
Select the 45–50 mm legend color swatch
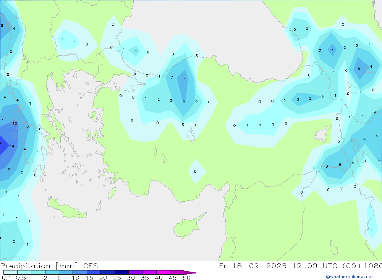tap(177, 272)
